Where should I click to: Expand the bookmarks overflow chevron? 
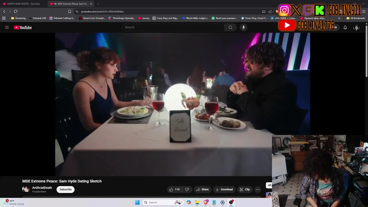[339, 18]
